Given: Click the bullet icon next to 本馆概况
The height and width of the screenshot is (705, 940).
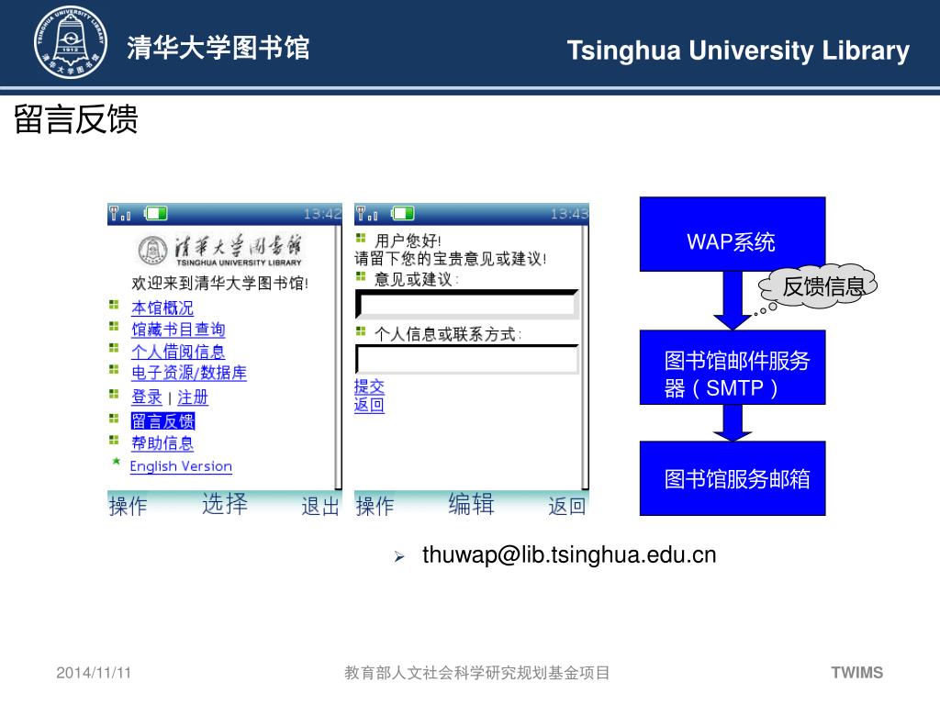Looking at the screenshot, I should click(114, 305).
